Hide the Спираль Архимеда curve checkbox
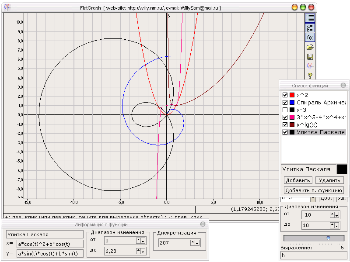Viewport: 350px width, 262px height. click(285, 102)
